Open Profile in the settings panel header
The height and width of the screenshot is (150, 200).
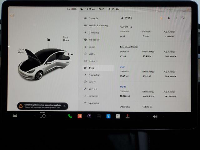127,18
